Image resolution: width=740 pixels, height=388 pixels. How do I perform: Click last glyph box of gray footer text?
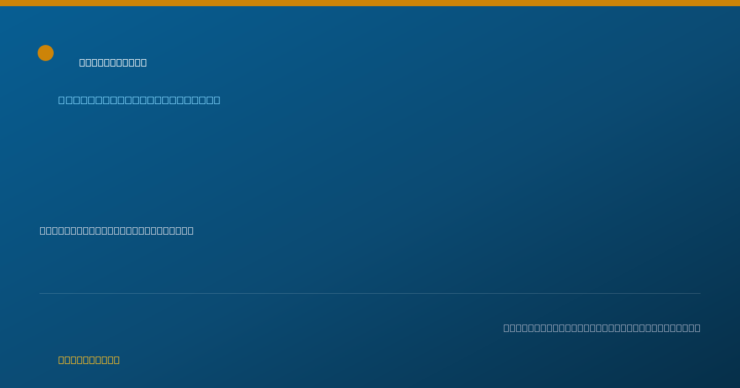[x=697, y=328]
